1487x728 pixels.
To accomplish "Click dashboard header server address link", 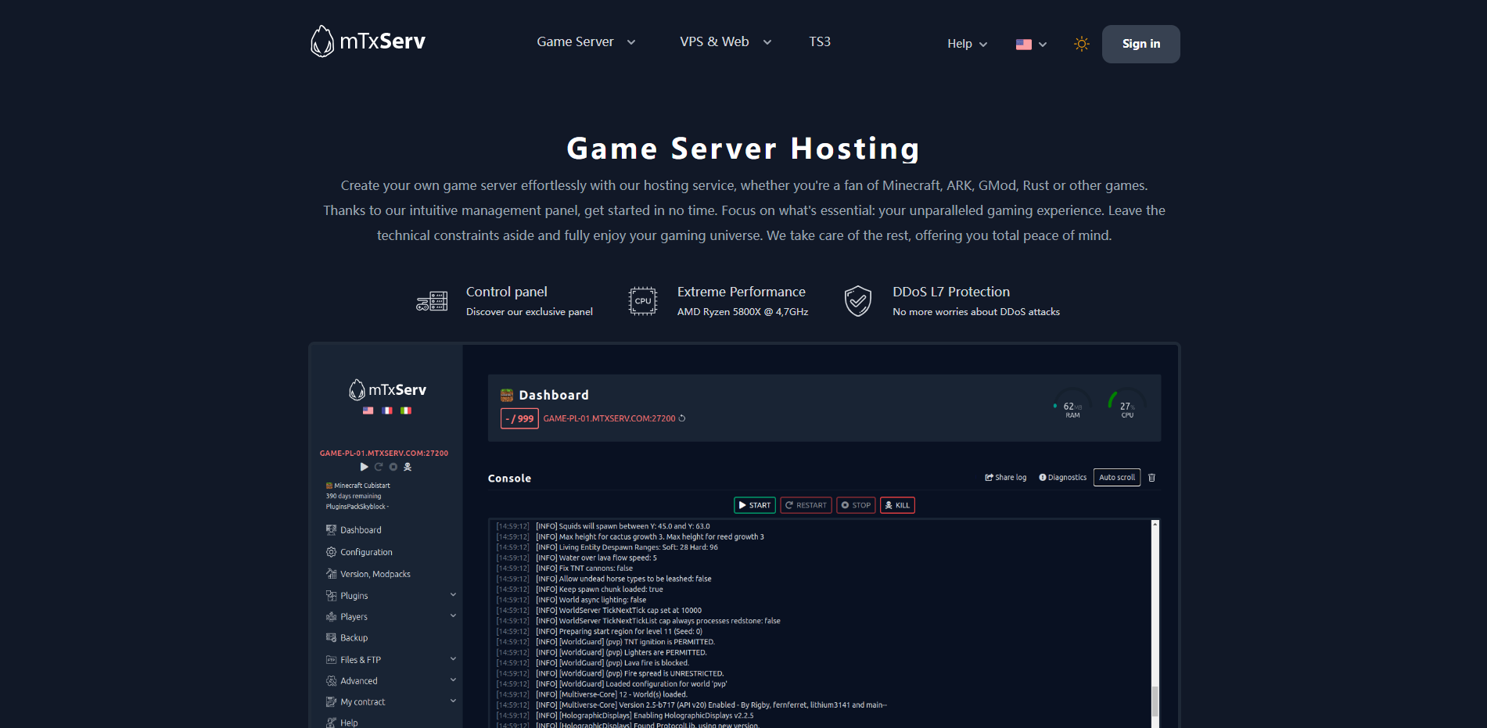I will [x=609, y=418].
